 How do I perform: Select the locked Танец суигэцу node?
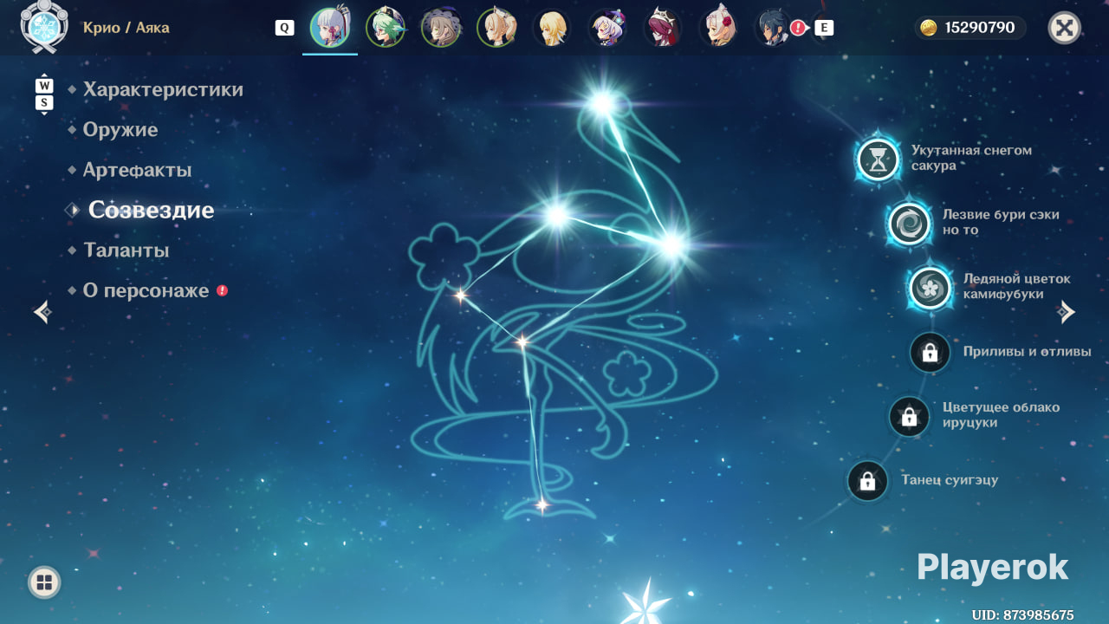(867, 482)
